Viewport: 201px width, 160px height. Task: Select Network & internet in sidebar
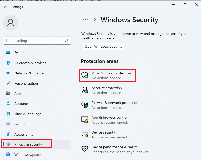pyautogui.click(x=29, y=73)
